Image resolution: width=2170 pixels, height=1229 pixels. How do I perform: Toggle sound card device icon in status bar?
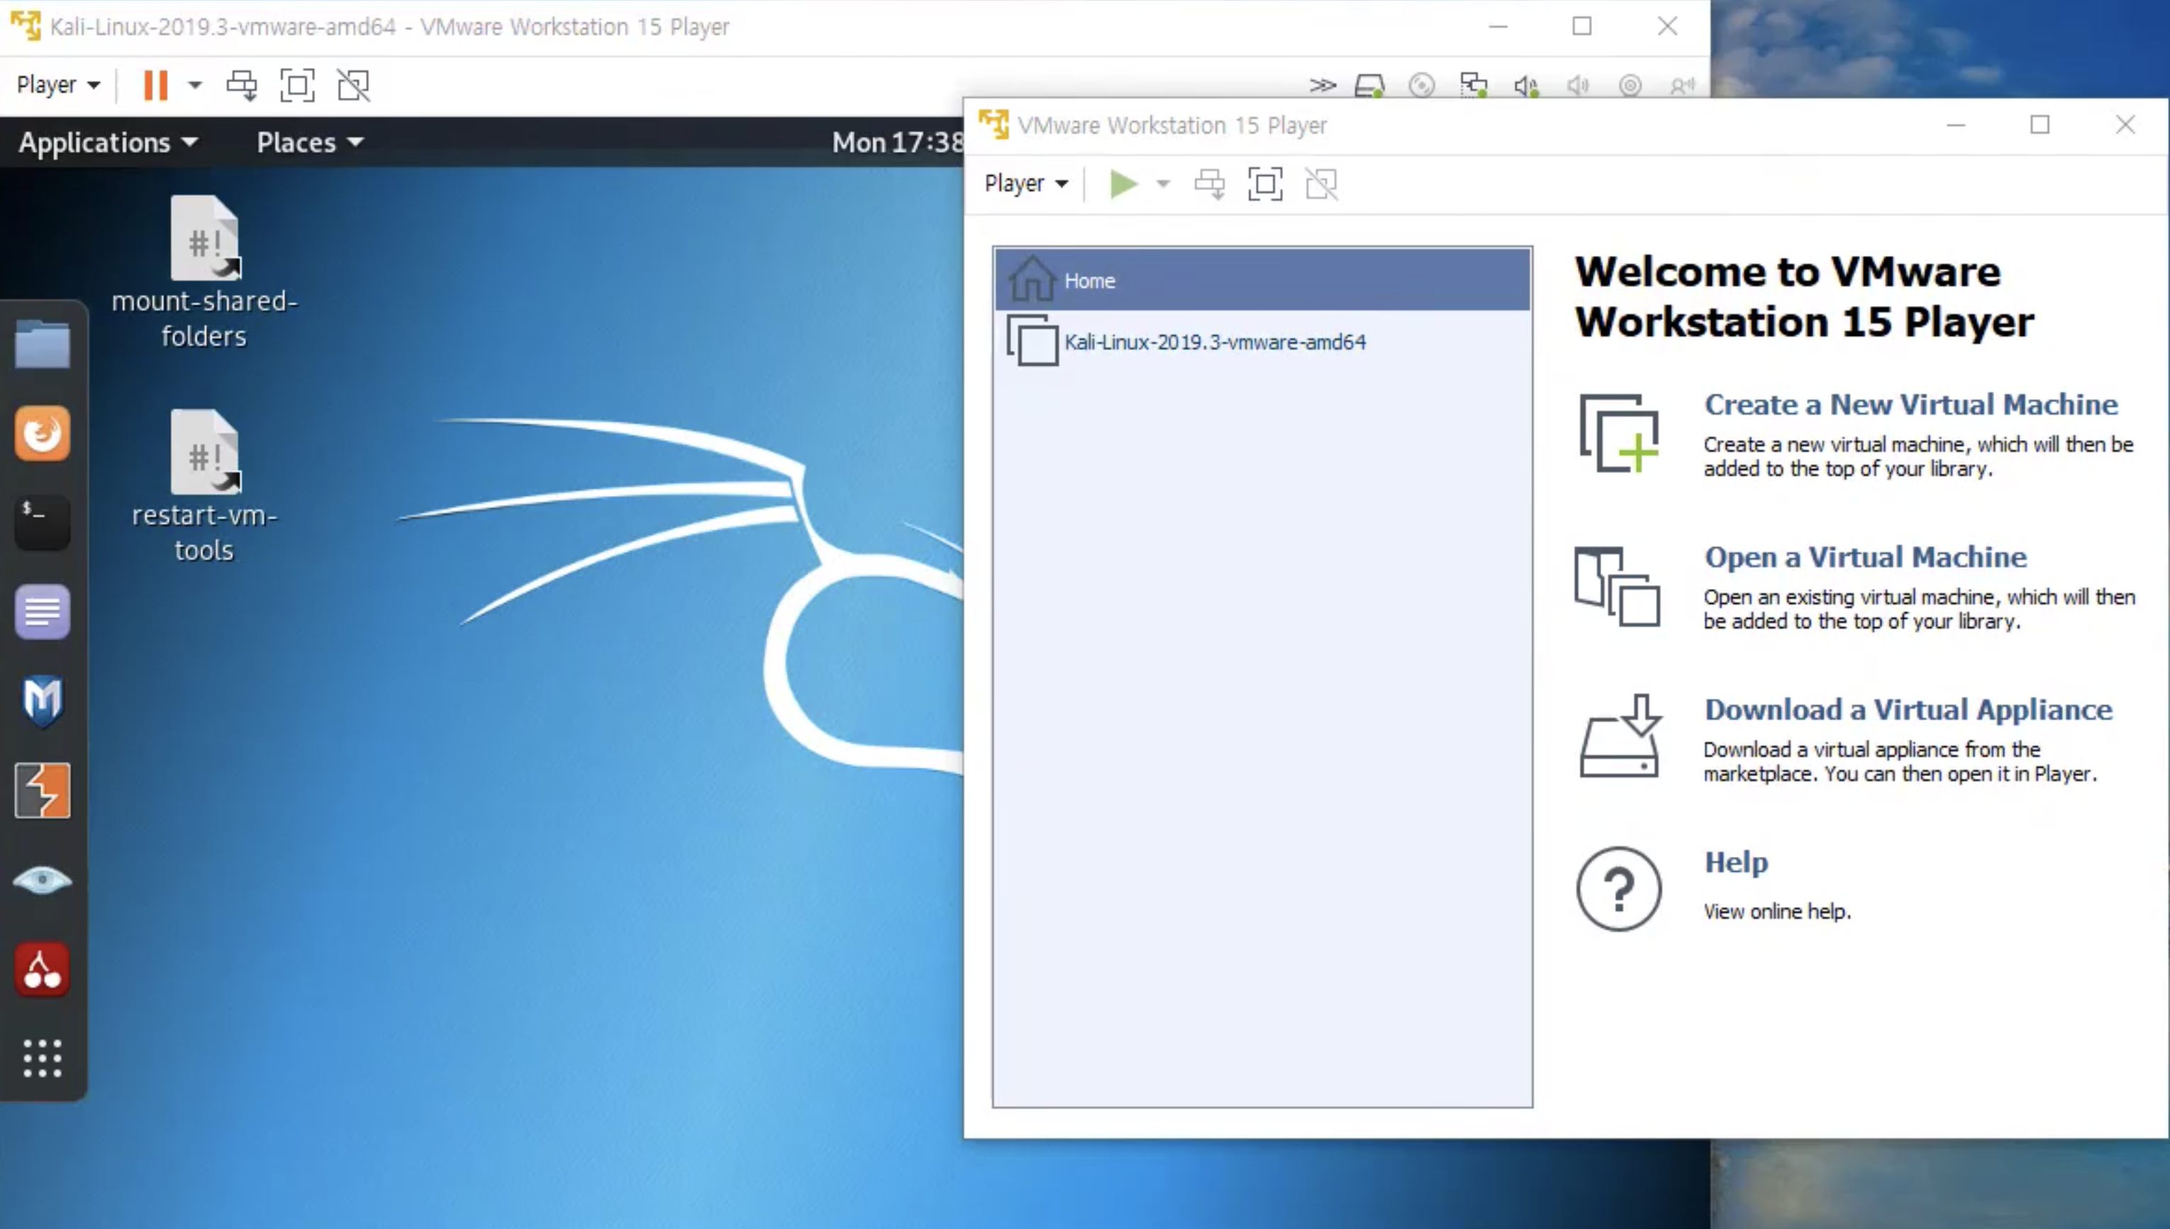click(1526, 85)
